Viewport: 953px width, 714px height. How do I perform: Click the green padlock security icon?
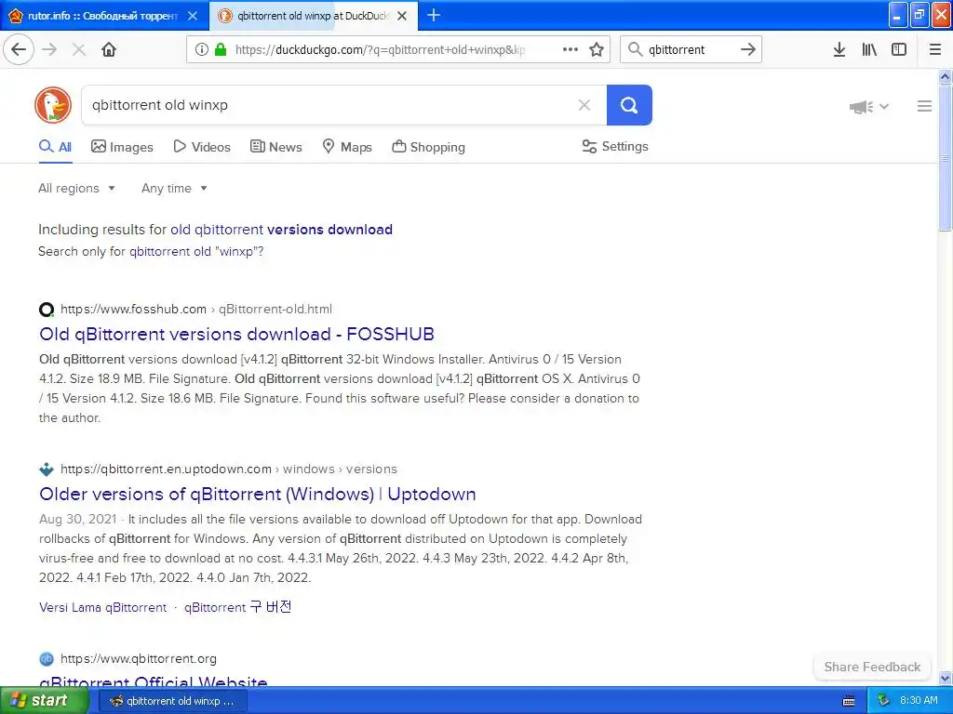[x=221, y=49]
